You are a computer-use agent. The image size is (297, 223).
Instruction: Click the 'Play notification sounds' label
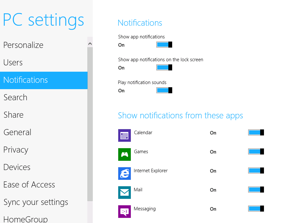coord(142,82)
